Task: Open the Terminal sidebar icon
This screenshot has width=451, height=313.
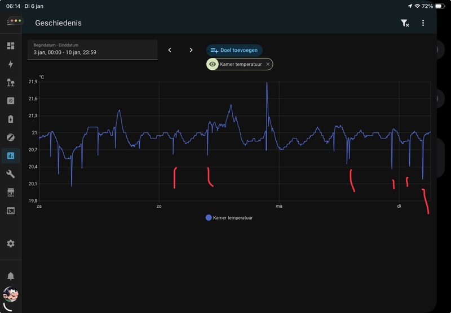Action: pyautogui.click(x=10, y=211)
